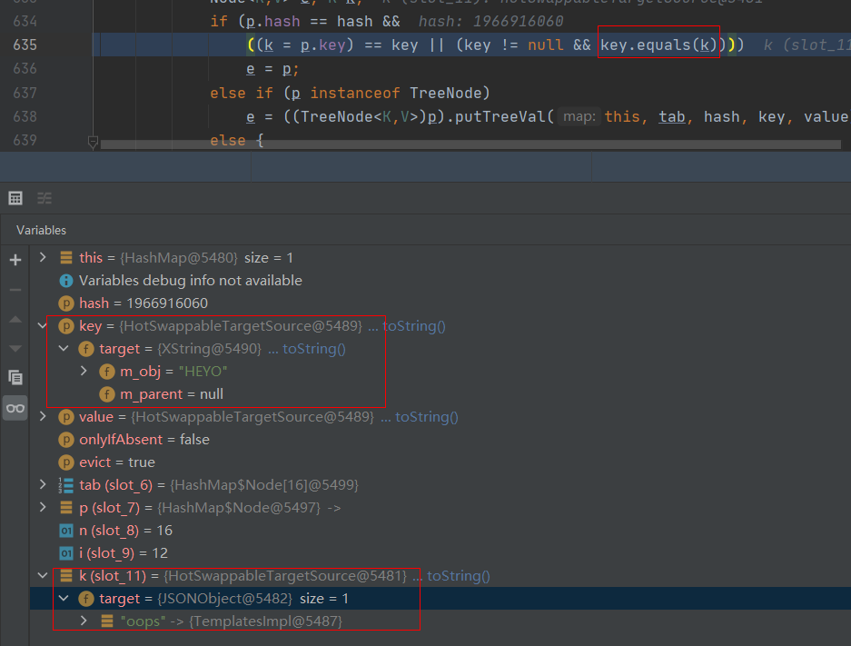Click the fold marker at line 639

[x=93, y=141]
